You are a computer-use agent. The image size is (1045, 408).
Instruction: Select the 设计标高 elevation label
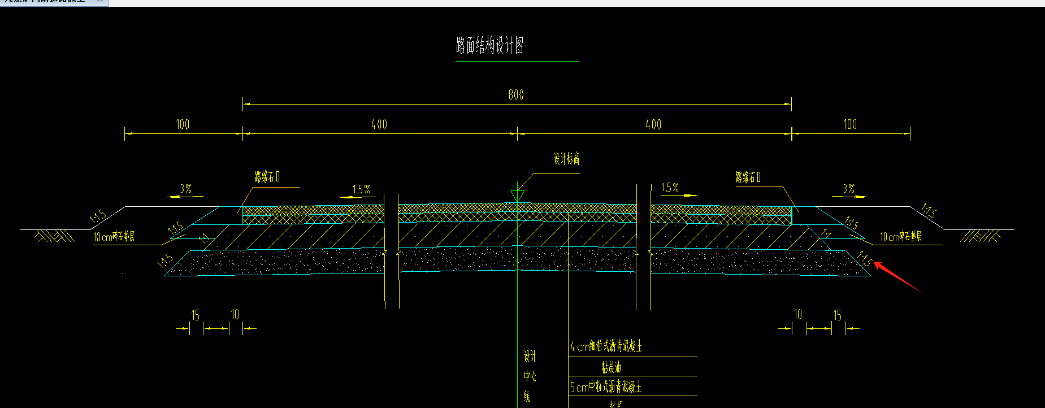[x=567, y=159]
